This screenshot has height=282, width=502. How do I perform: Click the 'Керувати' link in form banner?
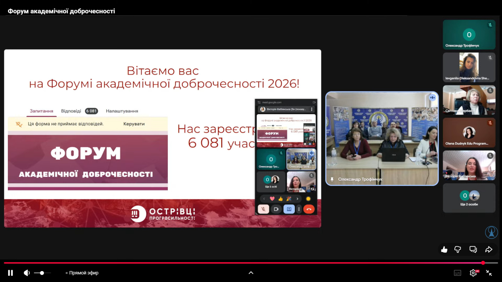point(134,124)
